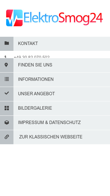Go to Zur Klassischen Webseite link
Viewport: 110px width, 196px height.
point(55,137)
